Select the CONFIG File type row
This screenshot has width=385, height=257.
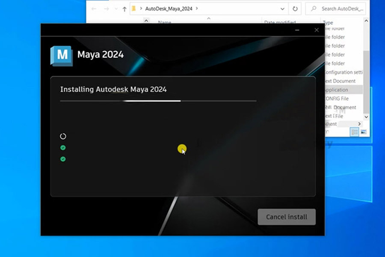[x=344, y=99]
